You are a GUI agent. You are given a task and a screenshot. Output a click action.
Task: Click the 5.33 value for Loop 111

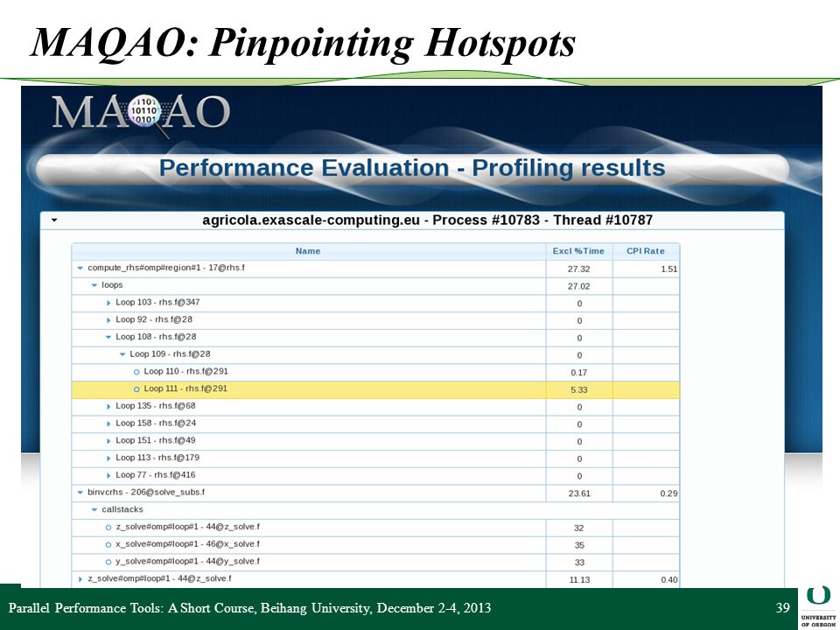[578, 390]
